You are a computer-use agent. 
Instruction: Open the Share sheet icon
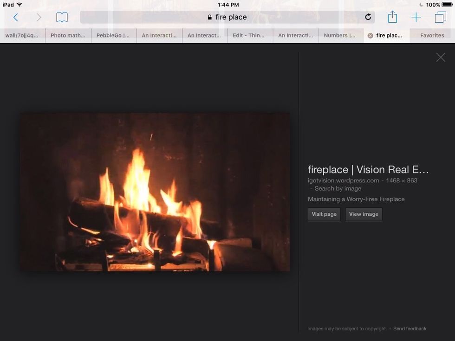coord(392,17)
